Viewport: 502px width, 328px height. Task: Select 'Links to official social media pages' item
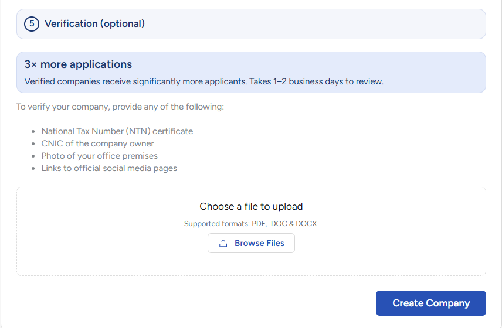coord(109,168)
